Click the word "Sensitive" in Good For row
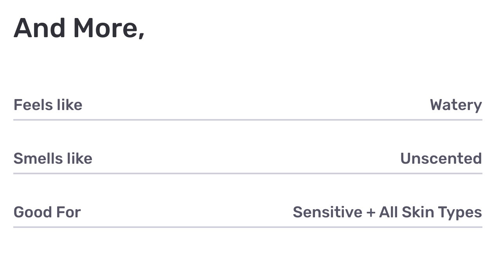 328,212
